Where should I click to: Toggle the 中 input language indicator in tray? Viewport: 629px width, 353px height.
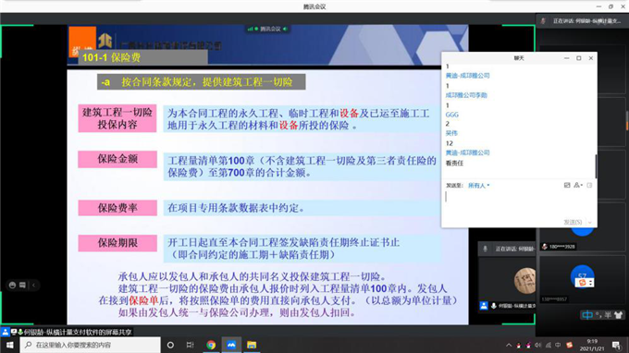click(558, 345)
